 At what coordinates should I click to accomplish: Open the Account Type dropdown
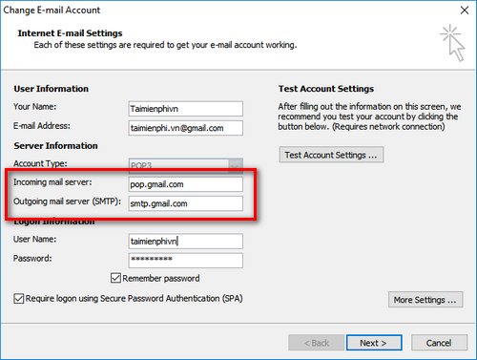[236, 165]
